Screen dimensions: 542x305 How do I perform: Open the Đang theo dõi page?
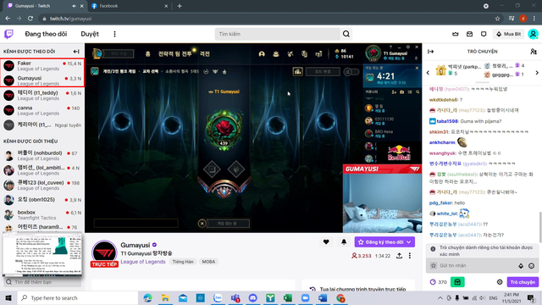(x=46, y=34)
